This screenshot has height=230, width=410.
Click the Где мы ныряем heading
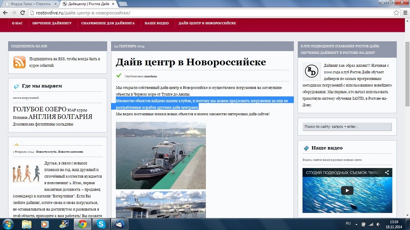click(x=42, y=86)
